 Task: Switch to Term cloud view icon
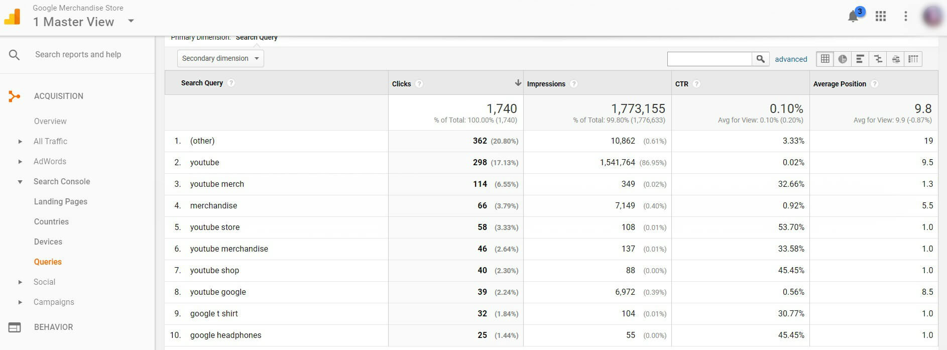tap(896, 59)
